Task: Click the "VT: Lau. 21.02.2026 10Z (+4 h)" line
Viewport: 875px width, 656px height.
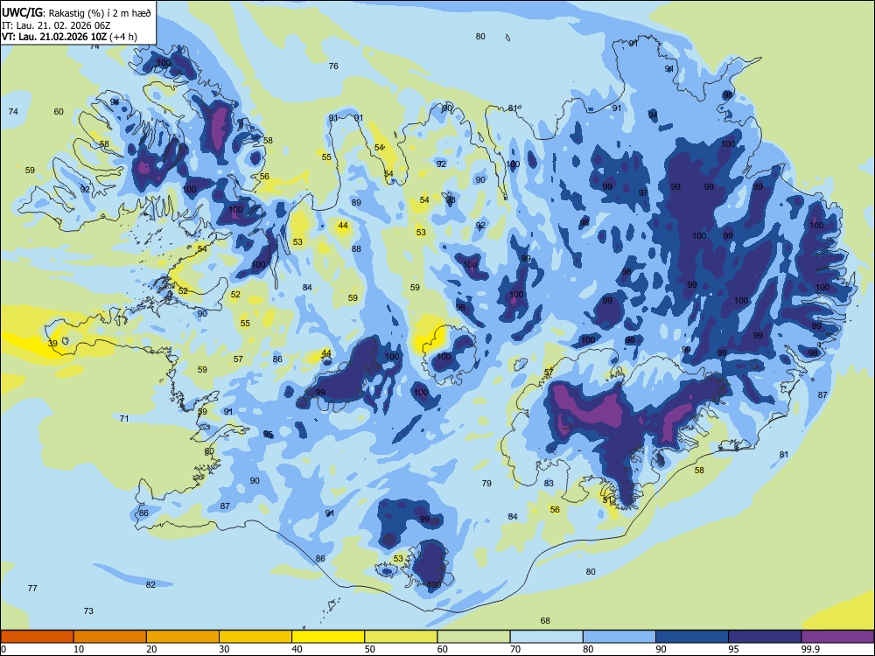Action: click(69, 37)
